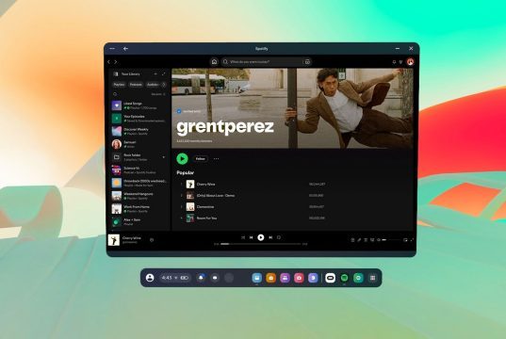Open the three-dots artist options menu
The image size is (506, 339).
216,159
